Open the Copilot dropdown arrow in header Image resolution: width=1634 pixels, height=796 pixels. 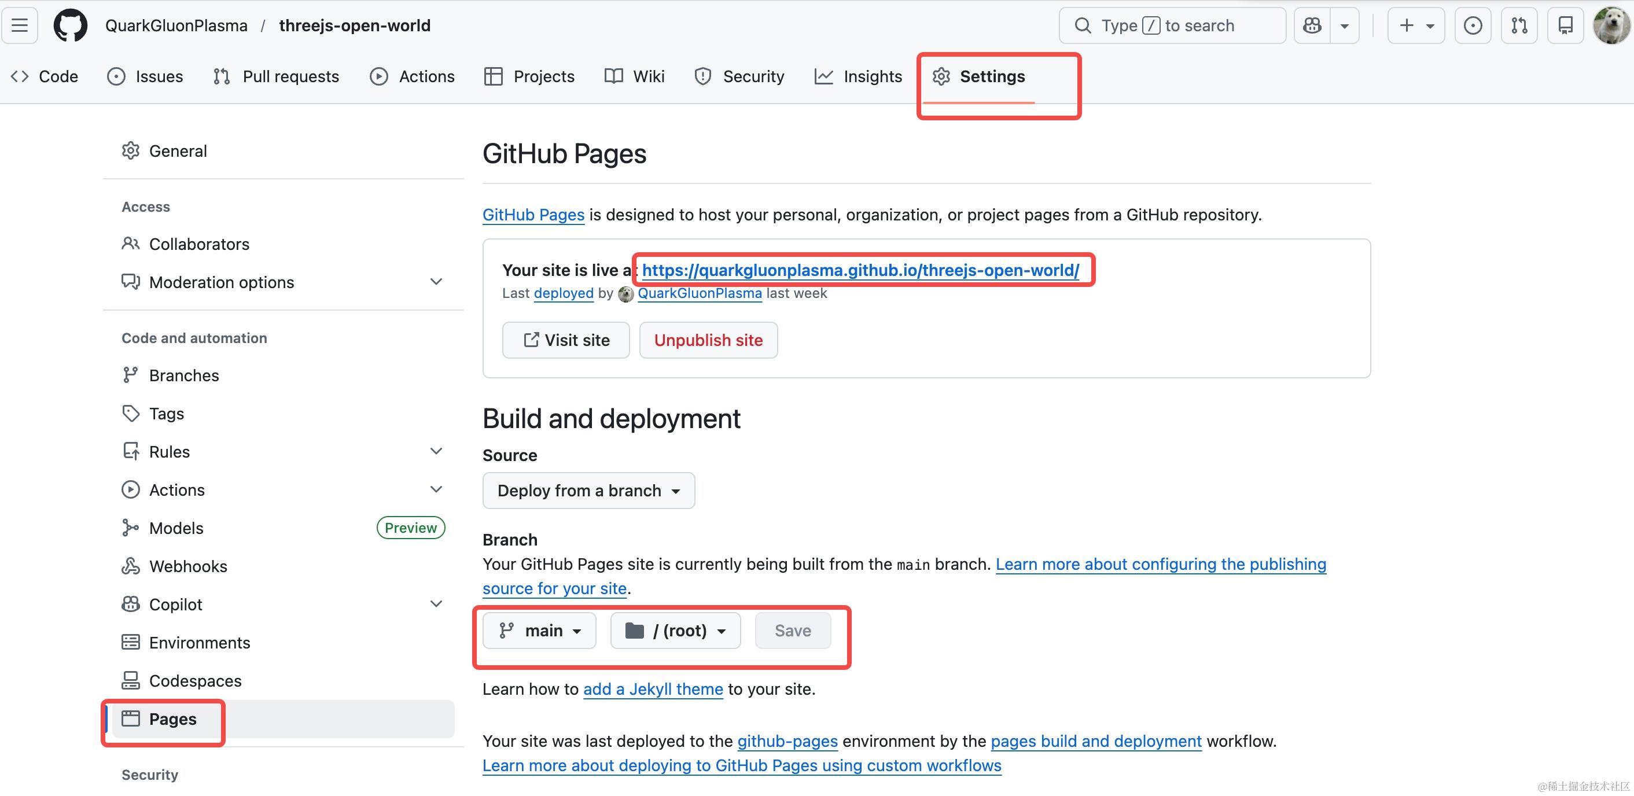1344,25
